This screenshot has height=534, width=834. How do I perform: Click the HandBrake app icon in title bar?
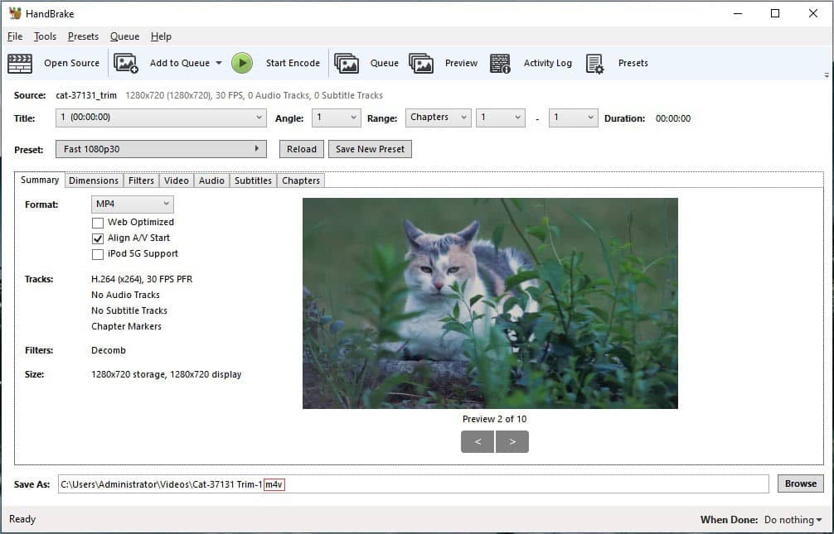(15, 13)
